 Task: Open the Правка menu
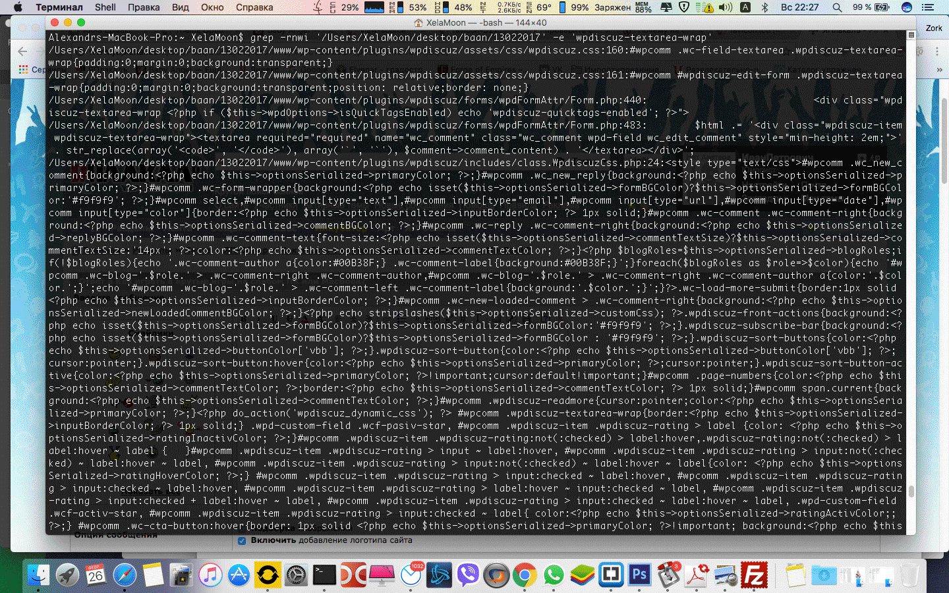(144, 7)
